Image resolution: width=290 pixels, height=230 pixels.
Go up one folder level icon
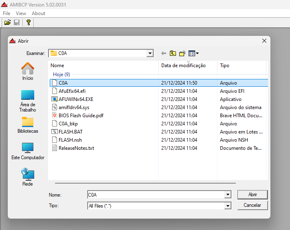tap(173, 53)
